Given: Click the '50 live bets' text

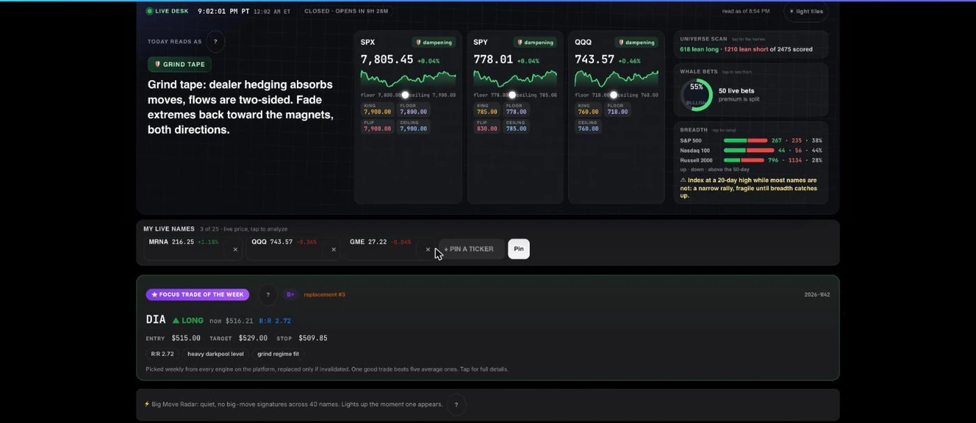Looking at the screenshot, I should coord(736,91).
